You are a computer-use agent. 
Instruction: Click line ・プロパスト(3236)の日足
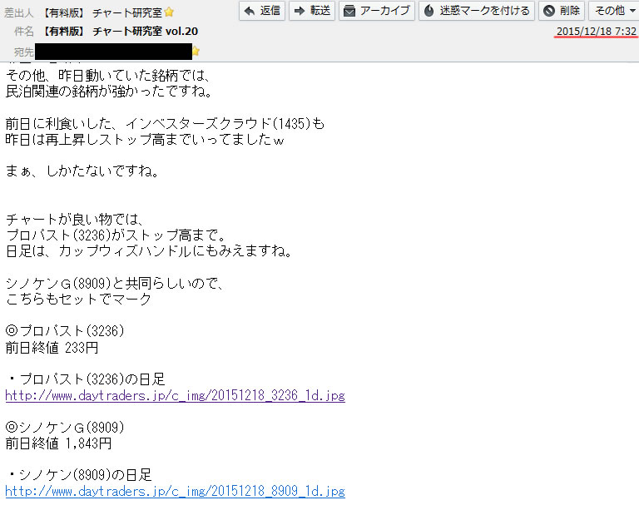tap(86, 379)
